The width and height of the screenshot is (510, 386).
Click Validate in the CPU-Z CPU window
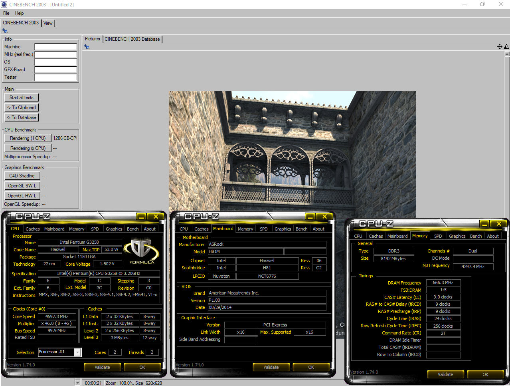[103, 367]
